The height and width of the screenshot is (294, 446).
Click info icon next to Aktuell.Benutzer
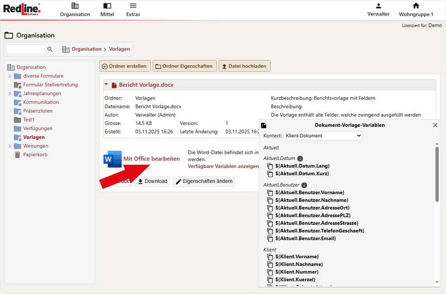click(x=304, y=185)
